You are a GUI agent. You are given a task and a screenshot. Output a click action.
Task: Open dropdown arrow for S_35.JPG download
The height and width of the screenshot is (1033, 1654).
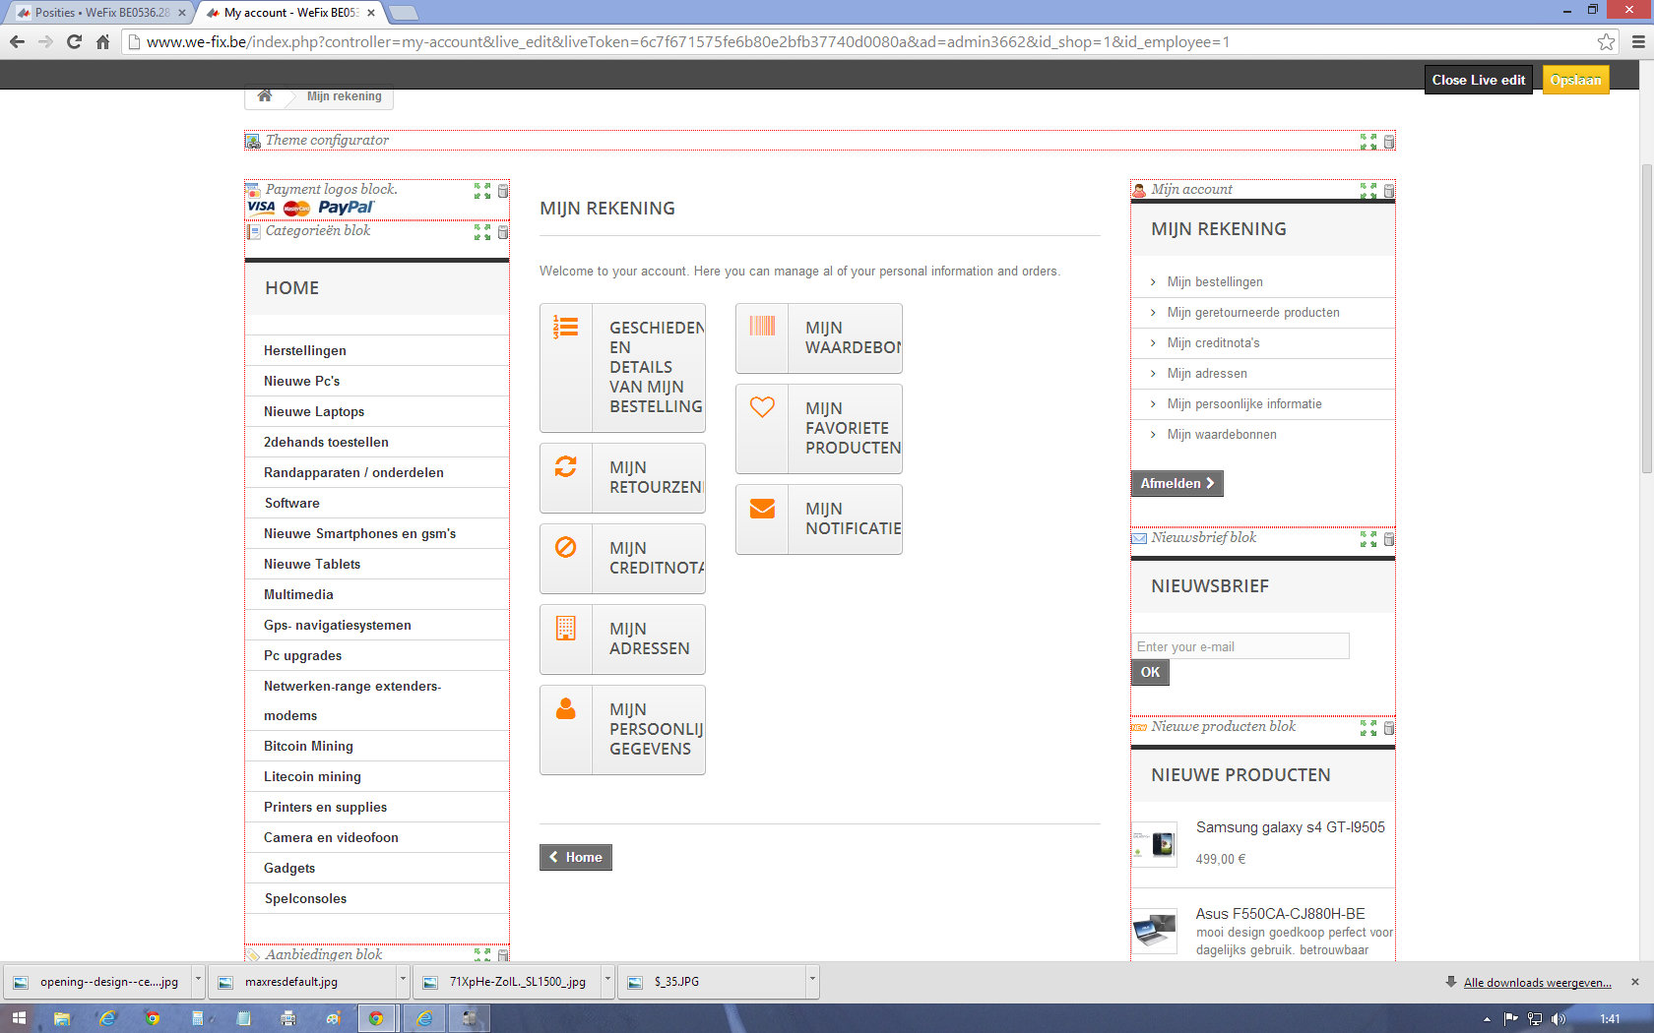(812, 981)
